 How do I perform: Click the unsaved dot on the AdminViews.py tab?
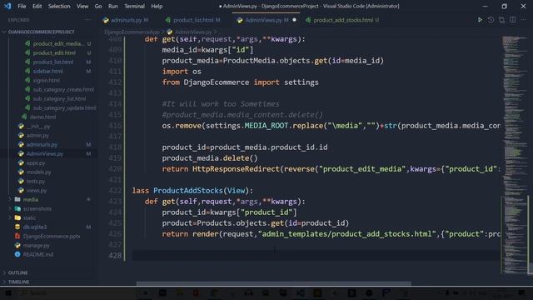coord(294,20)
